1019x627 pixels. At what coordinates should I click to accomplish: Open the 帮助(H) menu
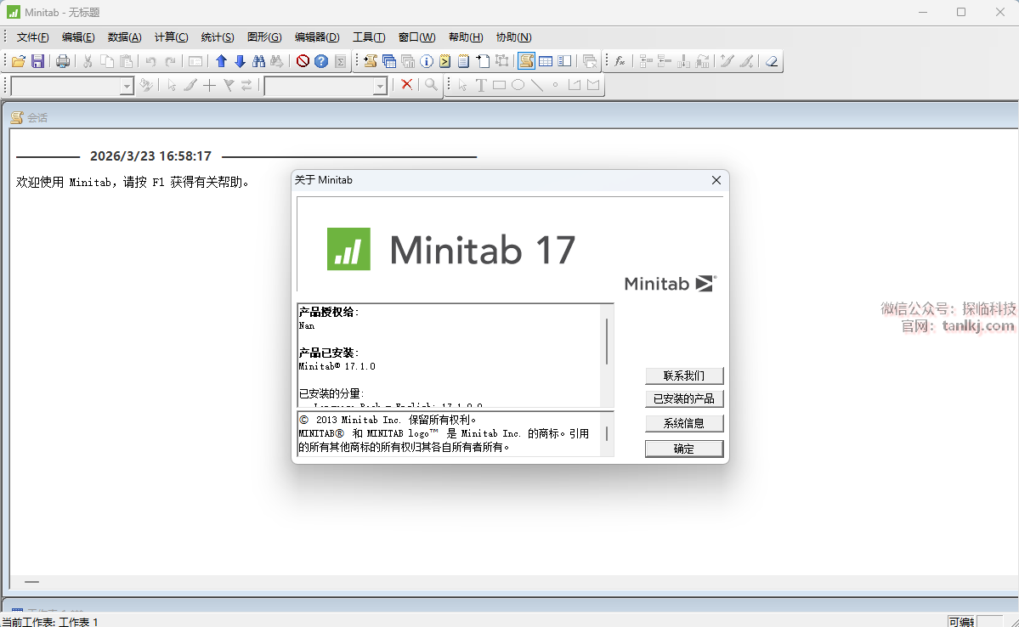click(466, 37)
